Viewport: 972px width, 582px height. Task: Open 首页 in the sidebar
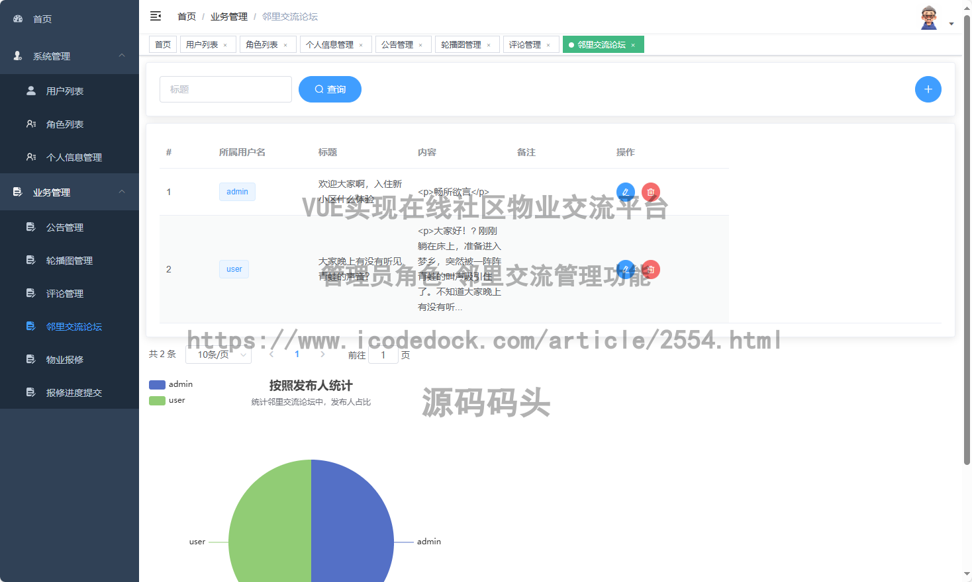(70, 19)
